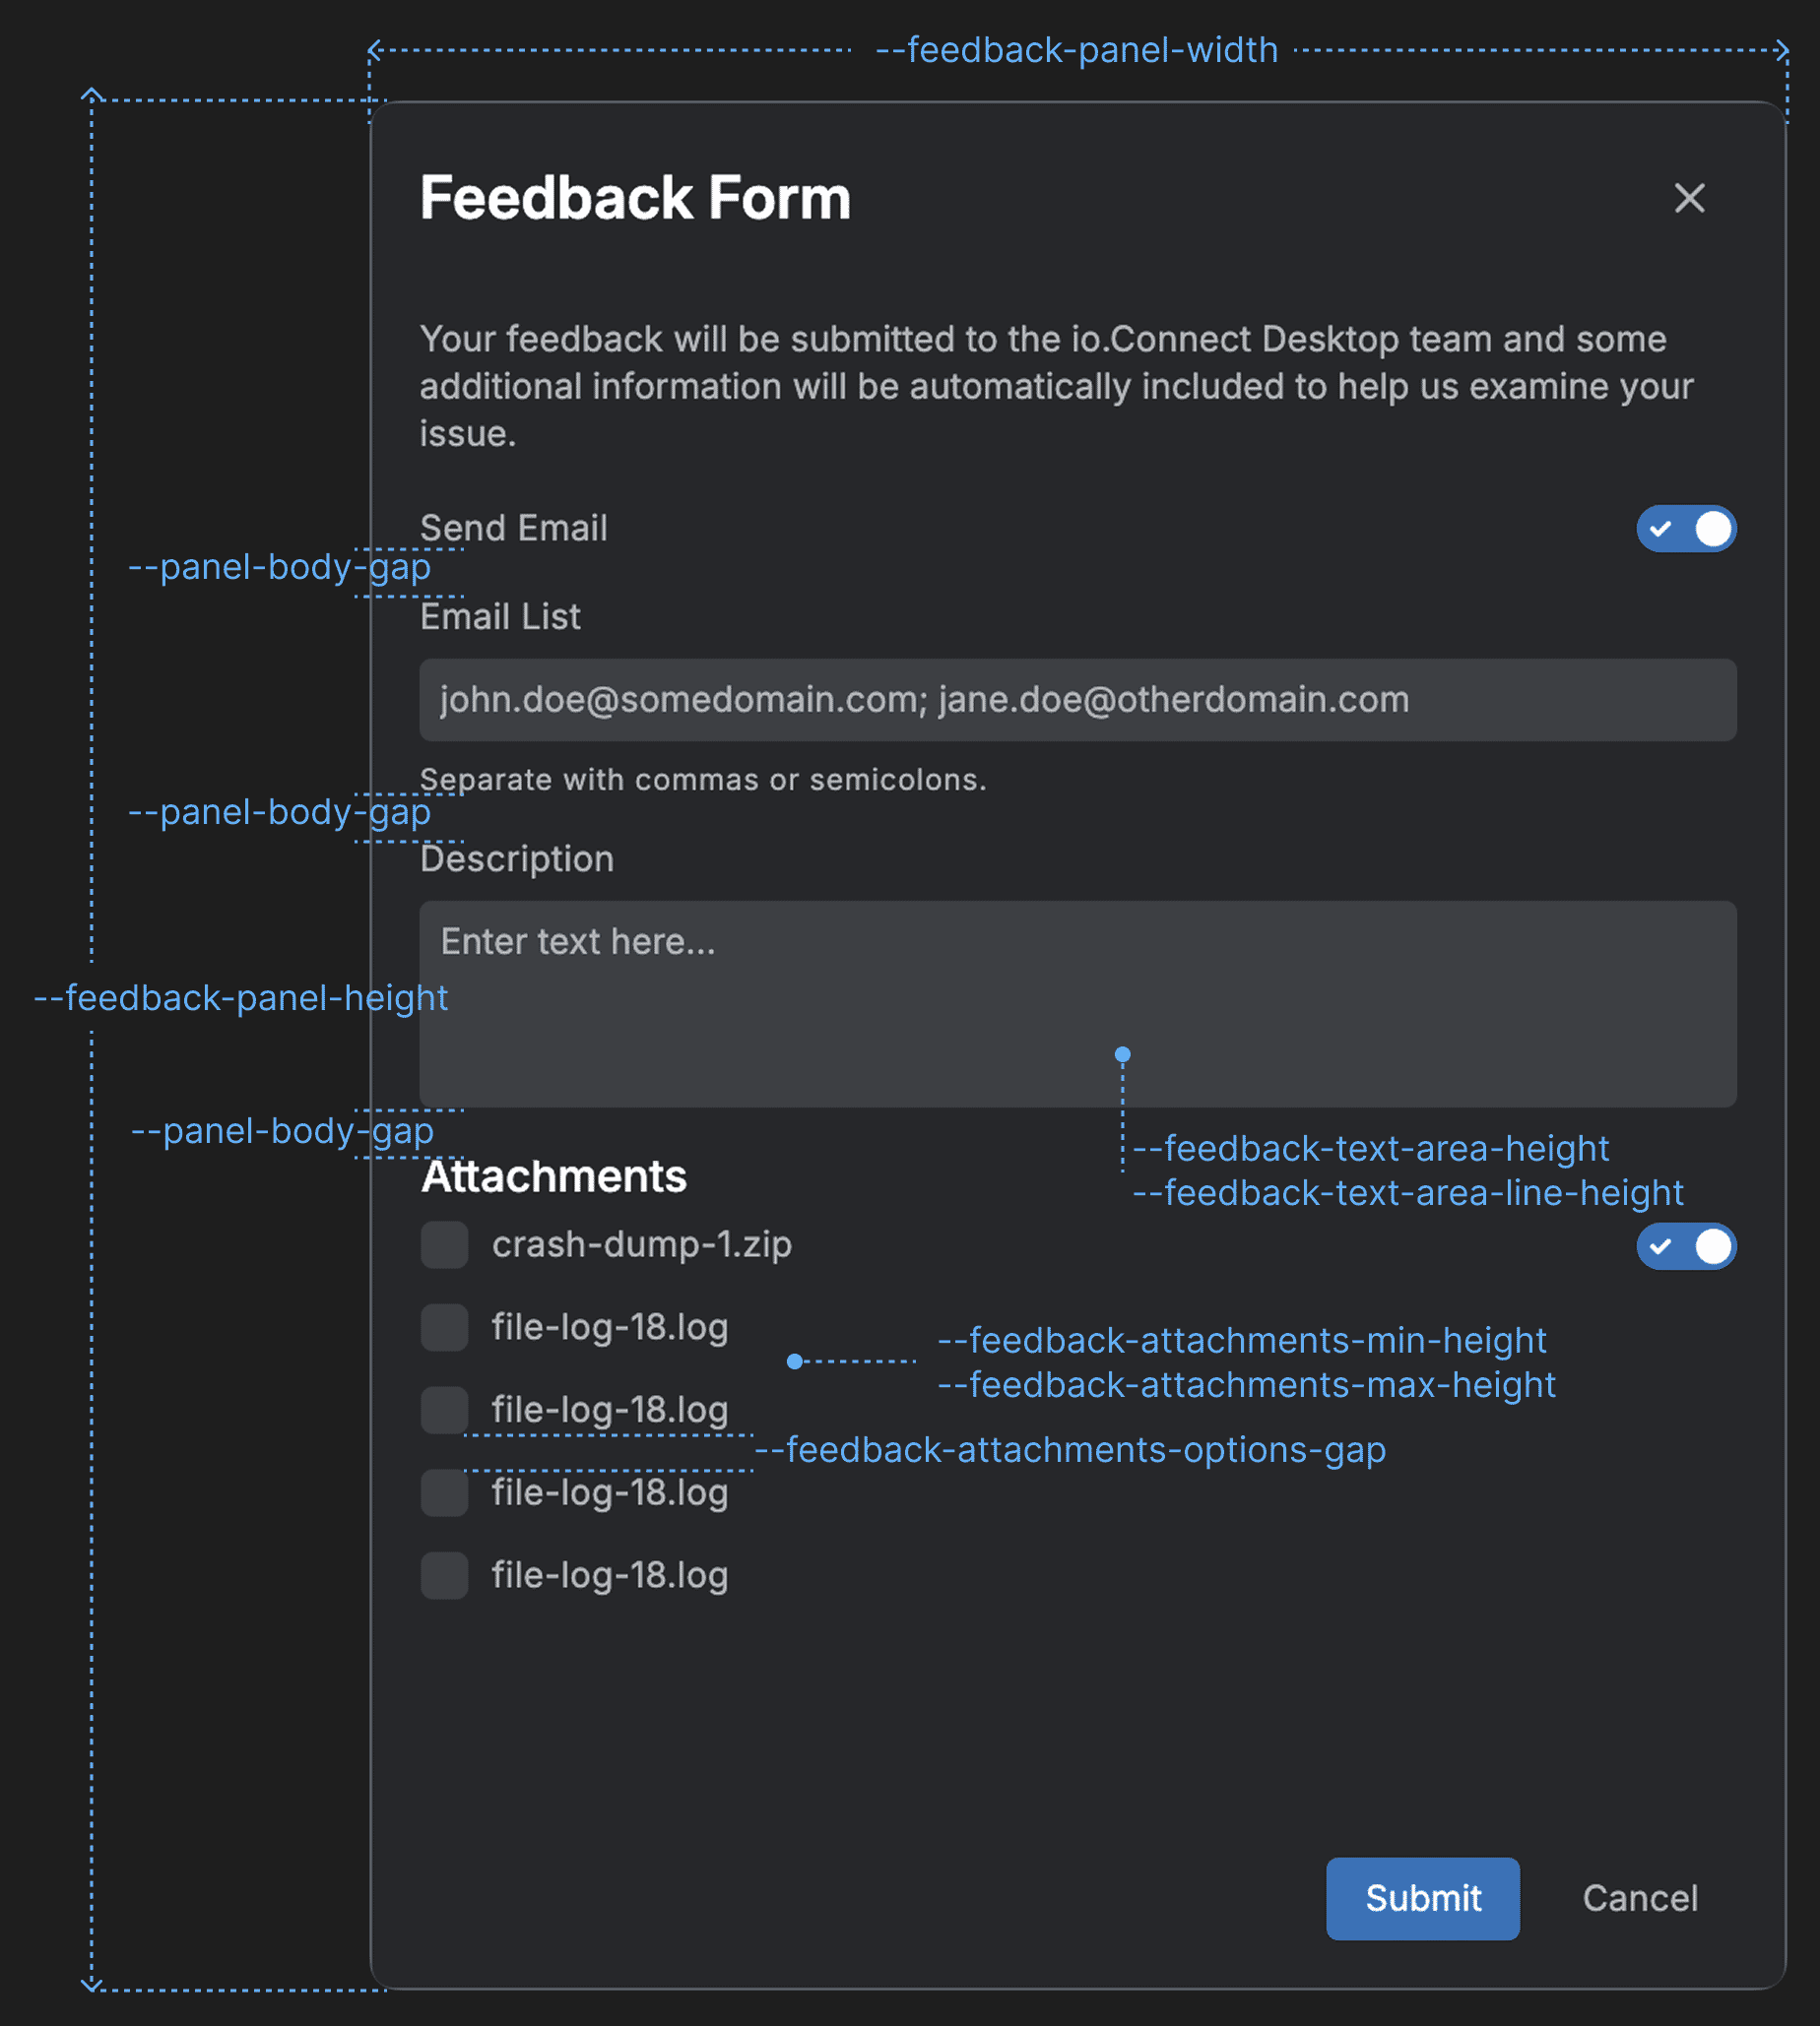Click the Submit button
This screenshot has width=1820, height=2026.
[1422, 1898]
